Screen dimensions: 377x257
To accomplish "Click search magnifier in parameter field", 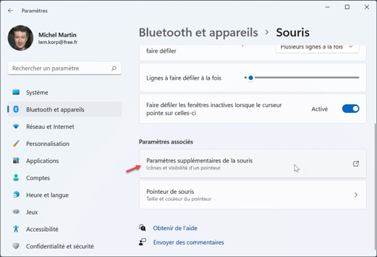I will click(115, 68).
